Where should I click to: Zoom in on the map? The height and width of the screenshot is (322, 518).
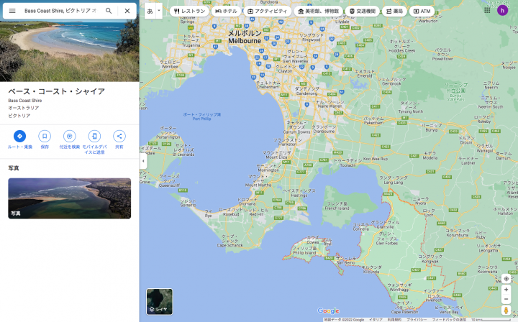tap(506, 289)
